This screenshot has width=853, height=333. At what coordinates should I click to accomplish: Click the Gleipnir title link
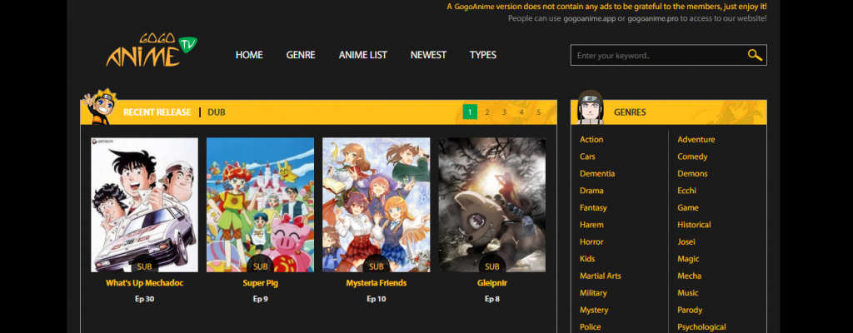pos(491,283)
